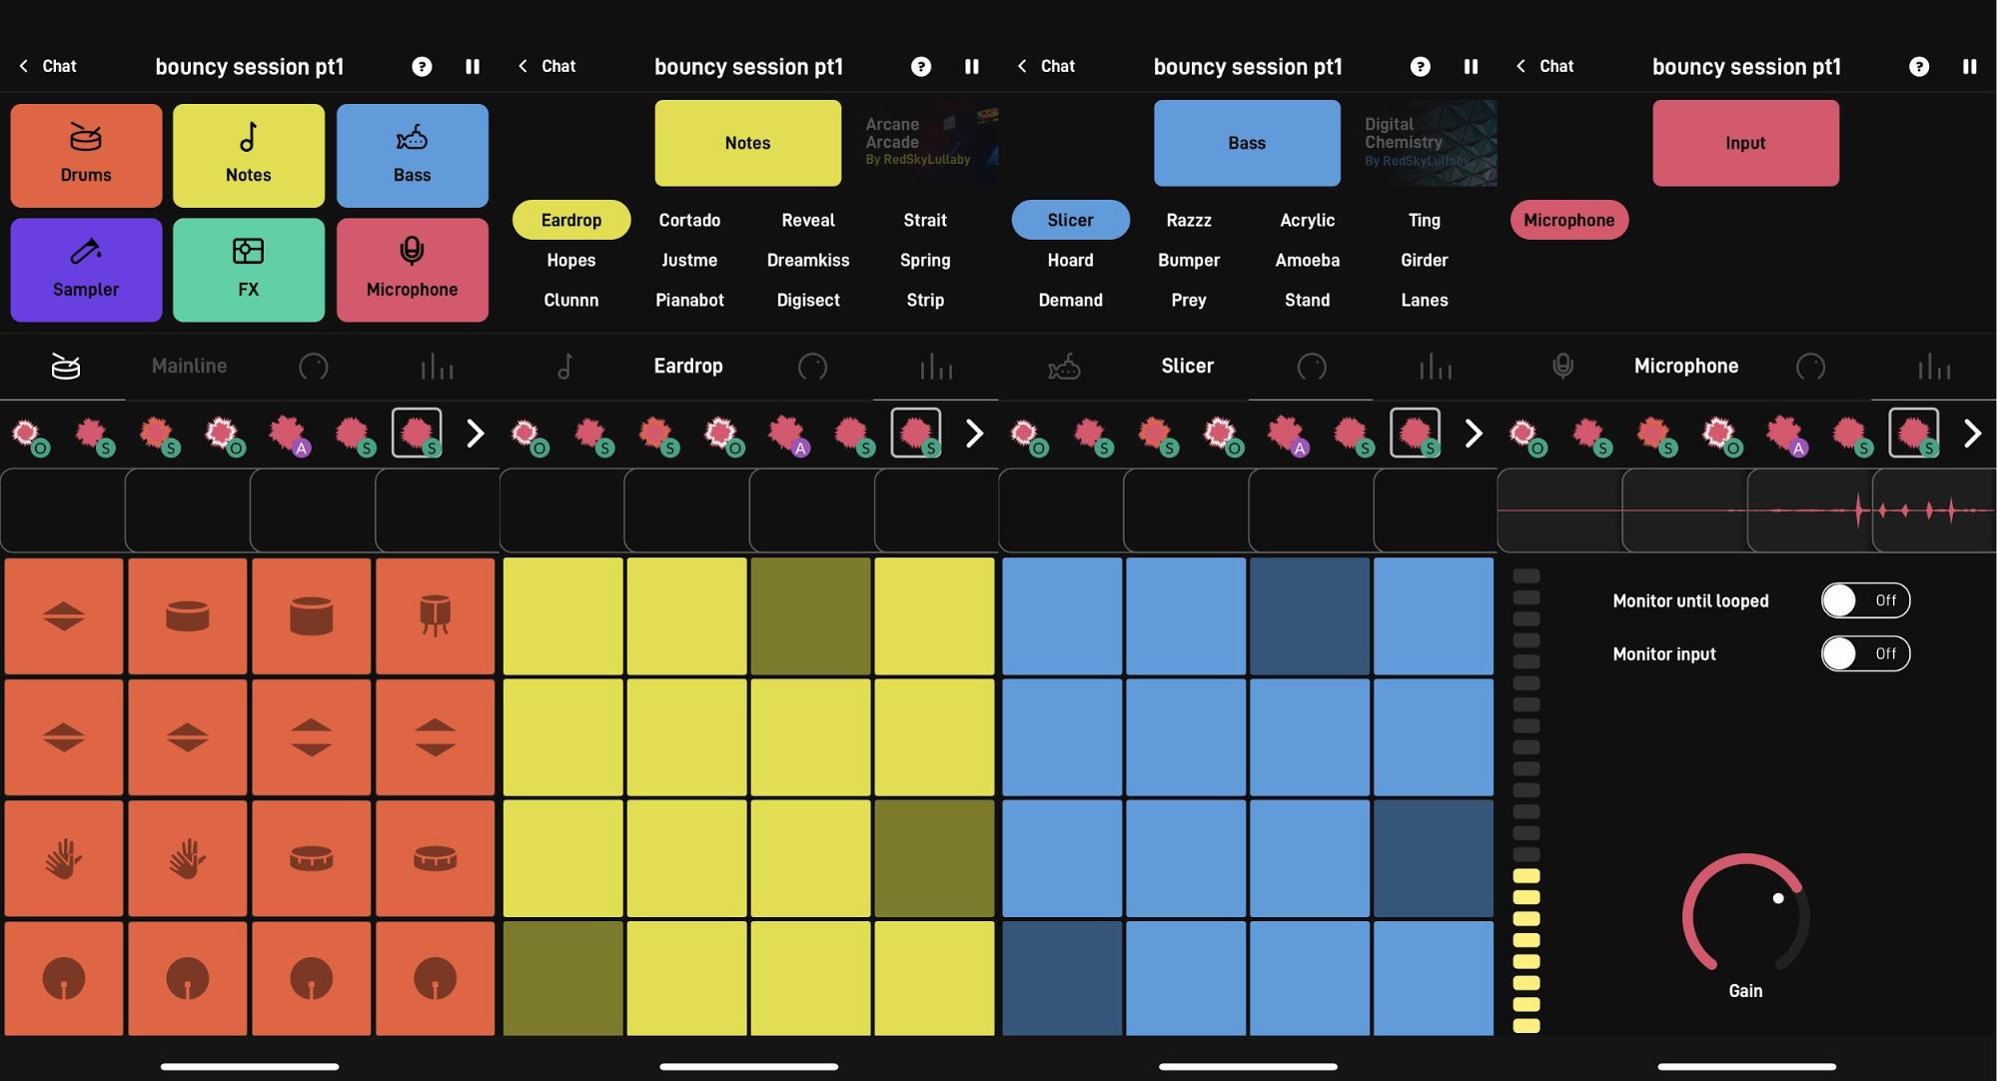Screen dimensions: 1997x1081
Task: Show more loops arrow in the Drums screen
Action: point(475,434)
